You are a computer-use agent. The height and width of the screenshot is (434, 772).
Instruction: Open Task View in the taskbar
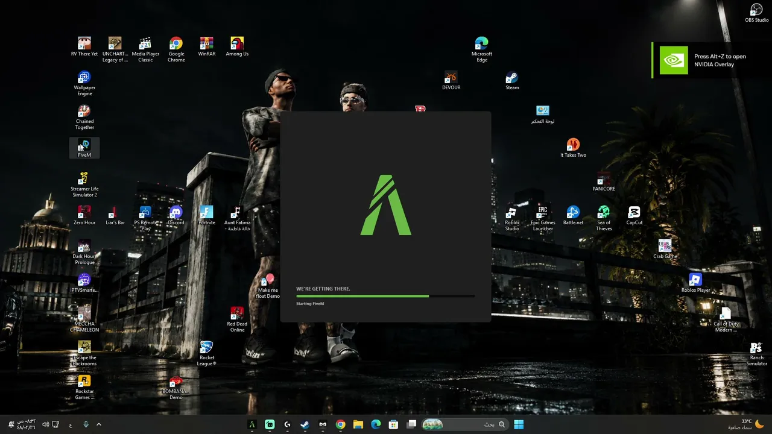tap(411, 424)
